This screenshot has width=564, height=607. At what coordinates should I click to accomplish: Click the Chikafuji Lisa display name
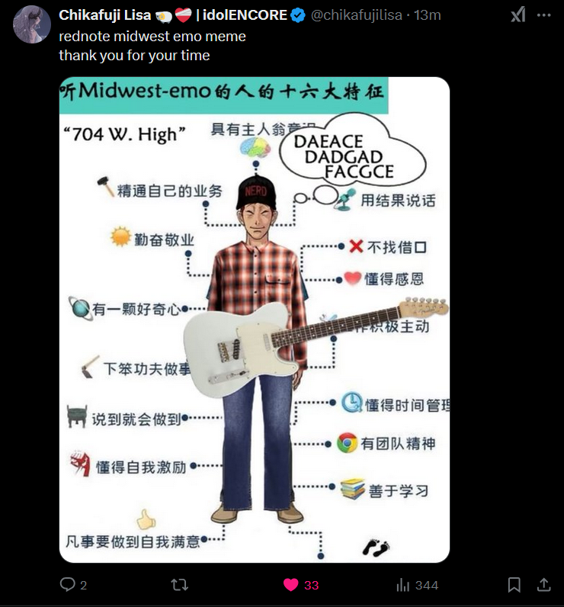point(105,15)
